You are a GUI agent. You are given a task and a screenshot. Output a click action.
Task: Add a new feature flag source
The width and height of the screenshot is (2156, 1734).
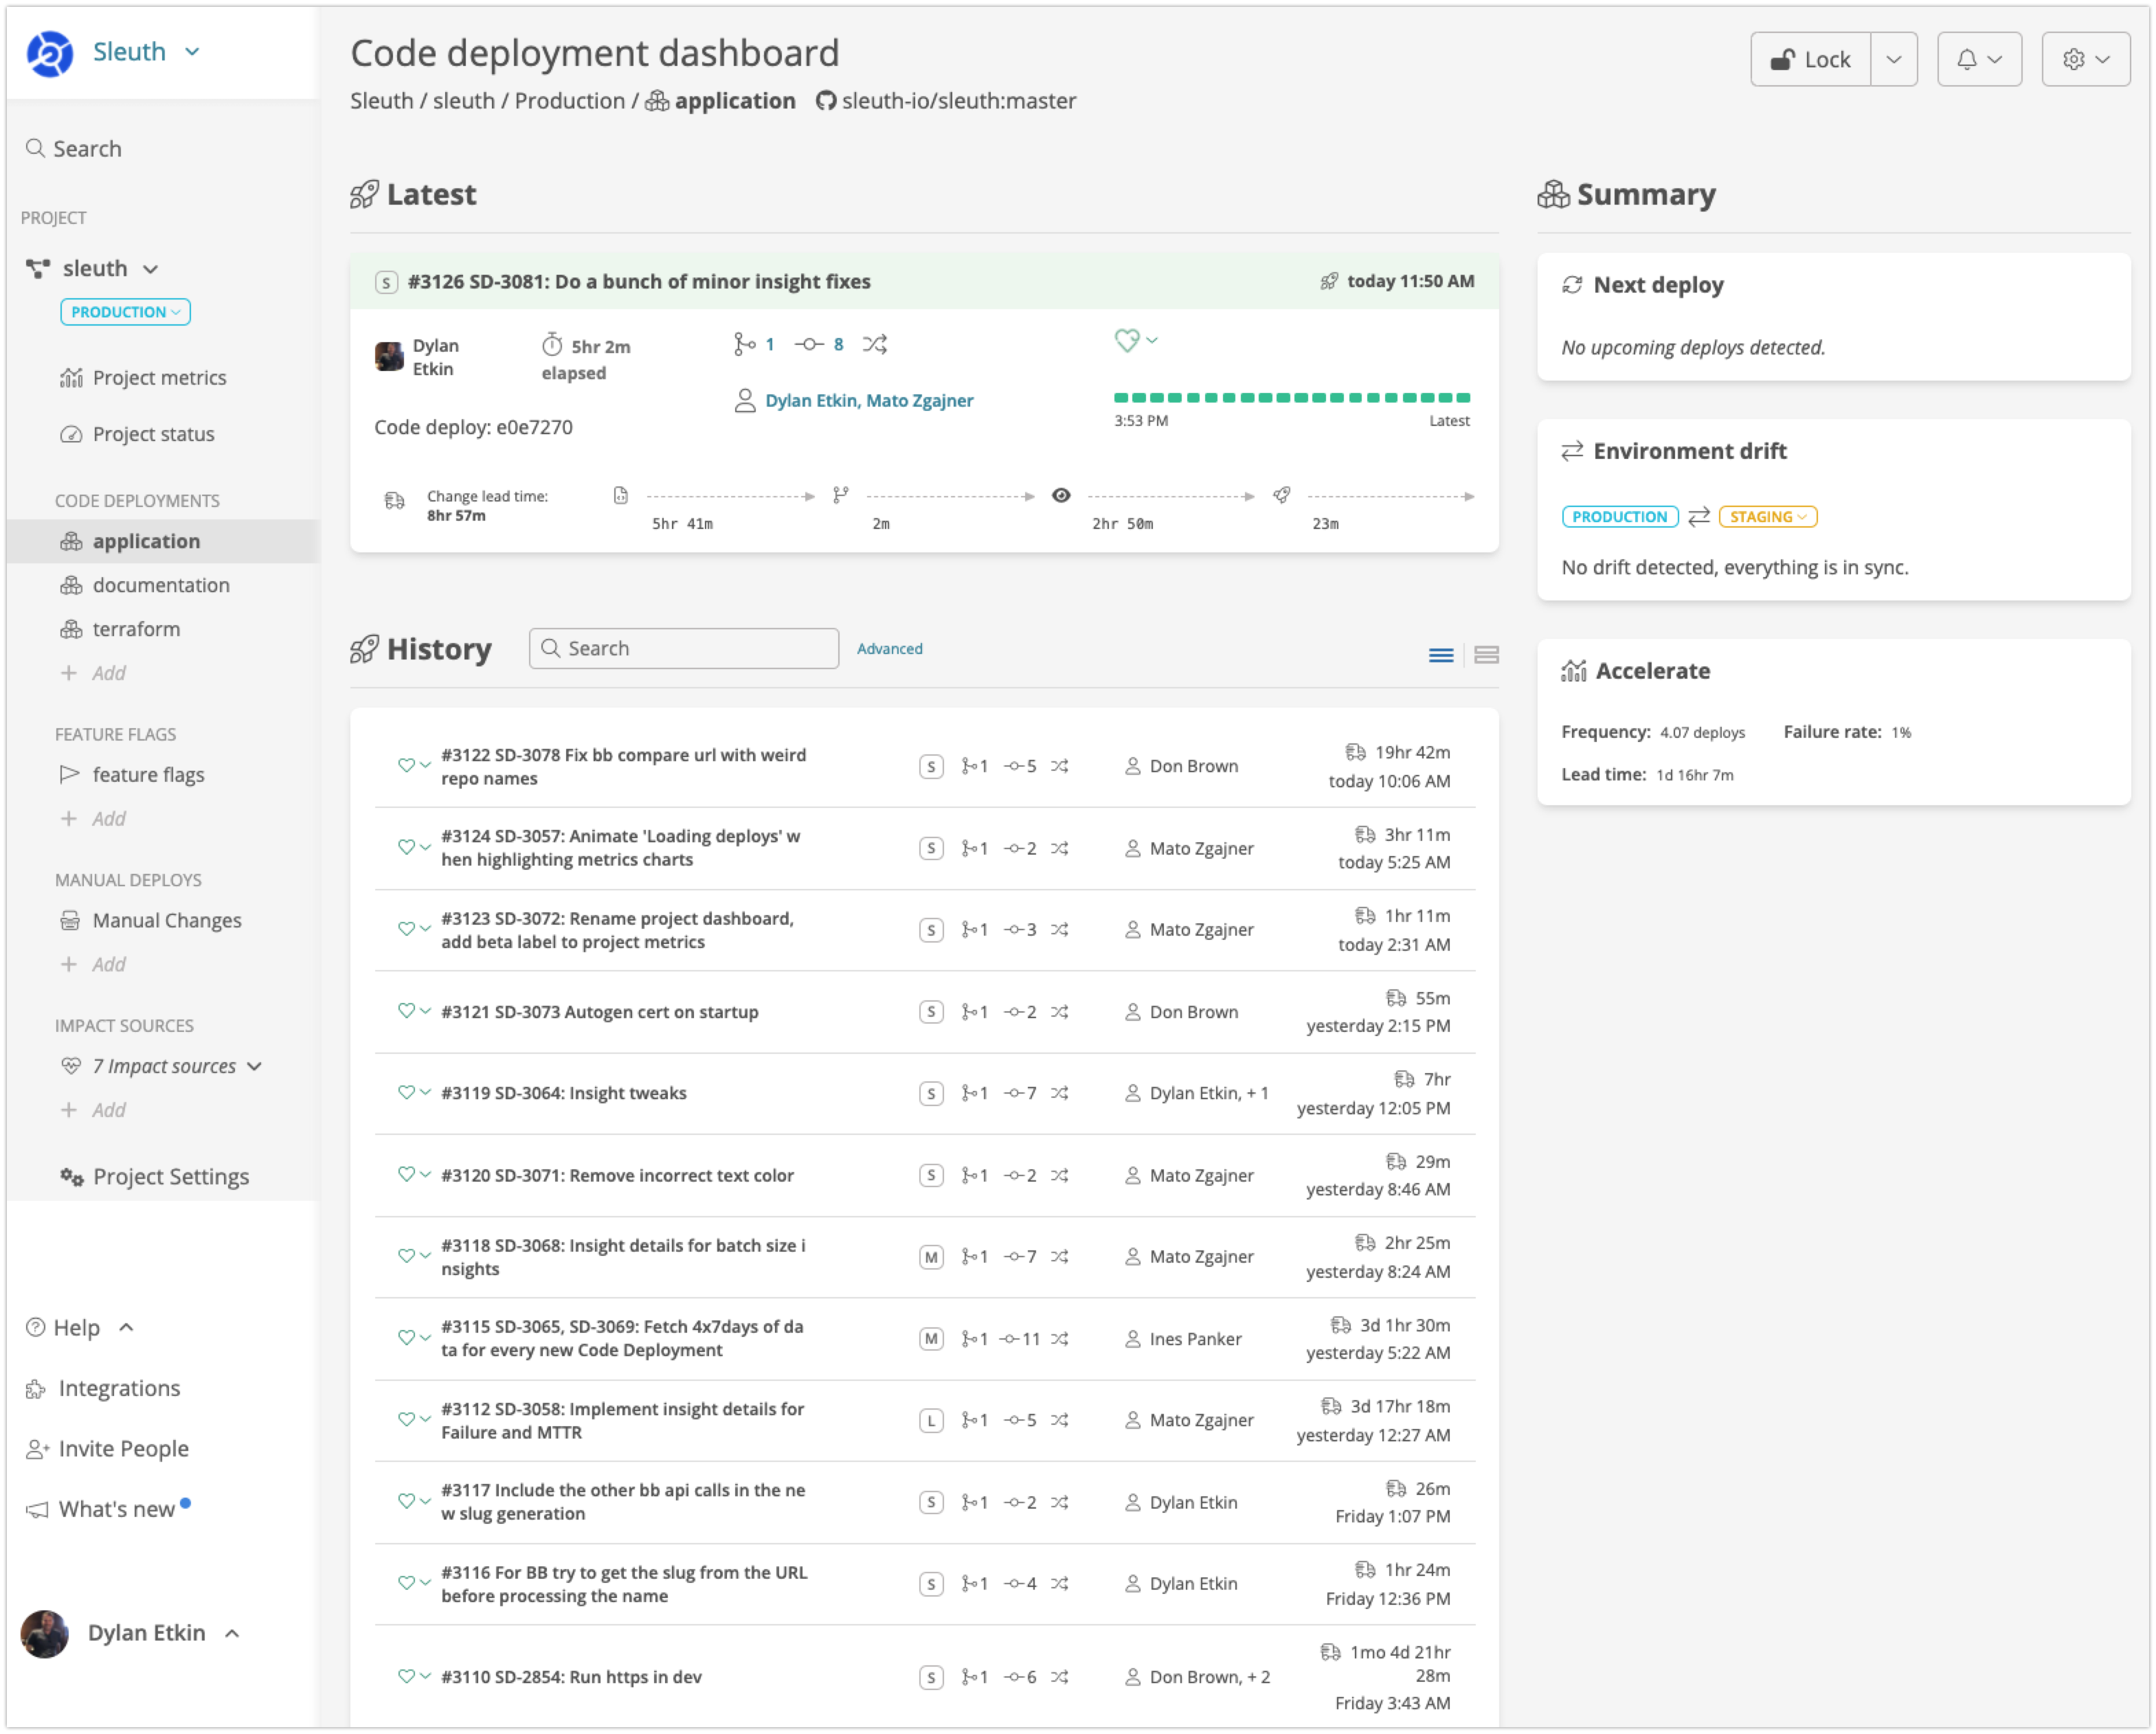coord(93,819)
